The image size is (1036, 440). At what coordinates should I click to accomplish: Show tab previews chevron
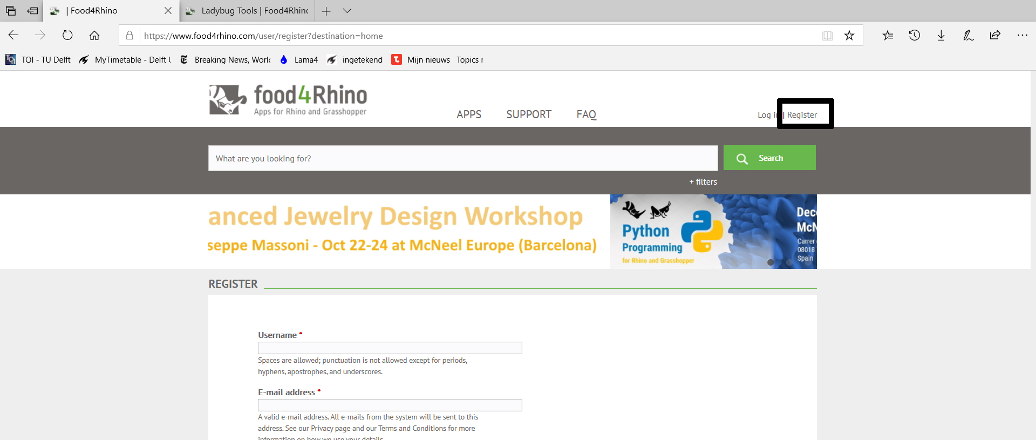click(x=347, y=11)
